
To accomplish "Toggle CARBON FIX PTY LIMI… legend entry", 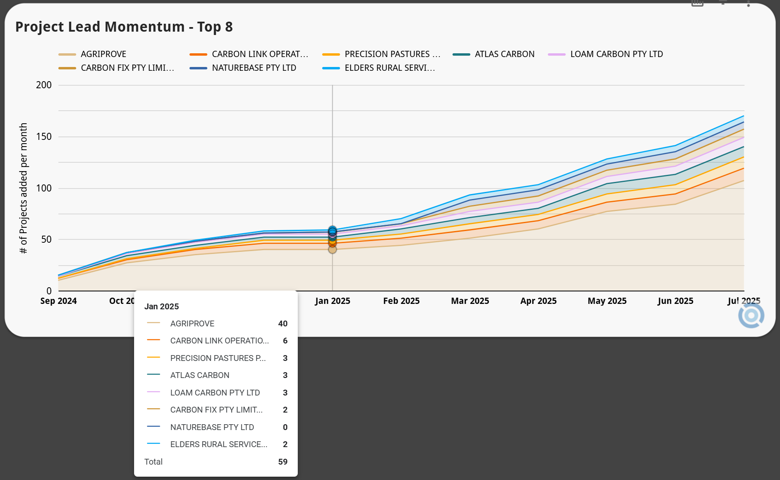I will [x=117, y=68].
